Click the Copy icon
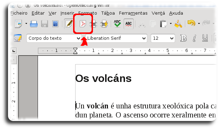 (153, 24)
